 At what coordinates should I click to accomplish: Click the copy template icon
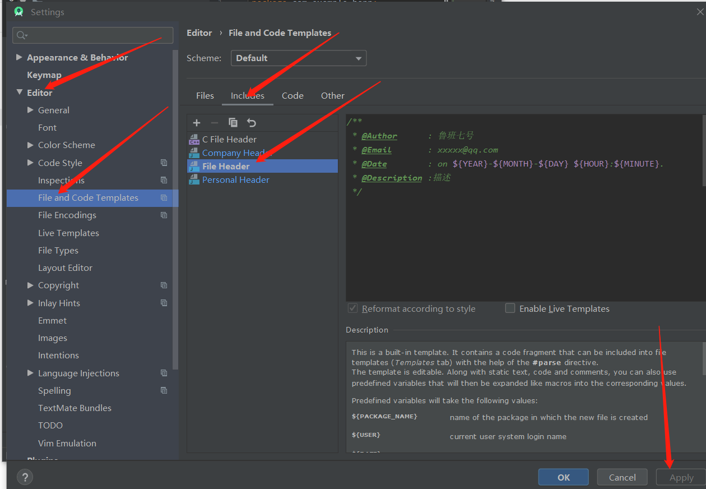tap(233, 122)
